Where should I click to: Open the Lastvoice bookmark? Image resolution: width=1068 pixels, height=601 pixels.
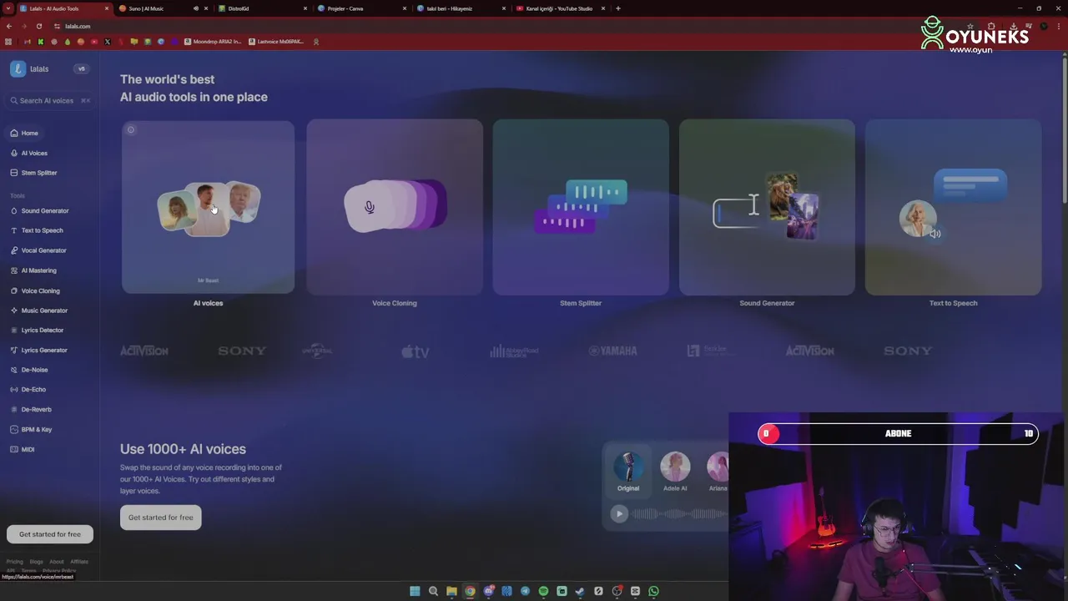point(276,42)
